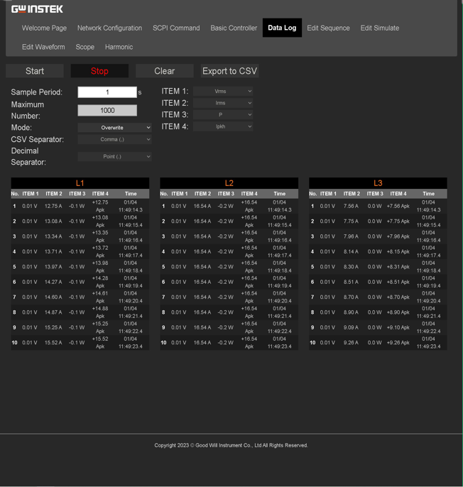Click the Sample Period input field
Screen dimensions: 463x487
[x=107, y=92]
